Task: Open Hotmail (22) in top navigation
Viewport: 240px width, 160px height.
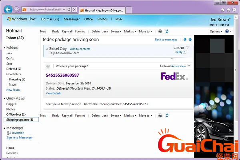Action: coord(50,19)
